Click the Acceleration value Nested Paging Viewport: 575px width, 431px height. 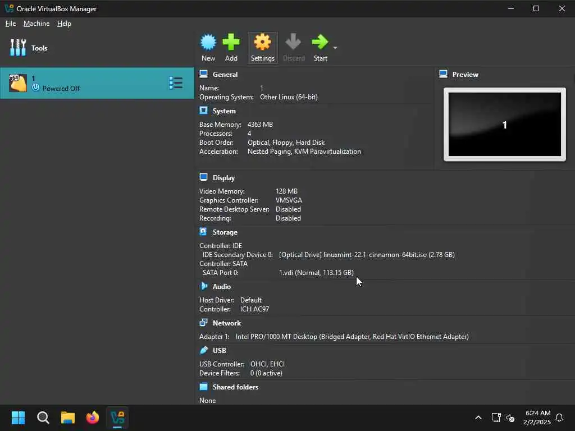(x=270, y=152)
